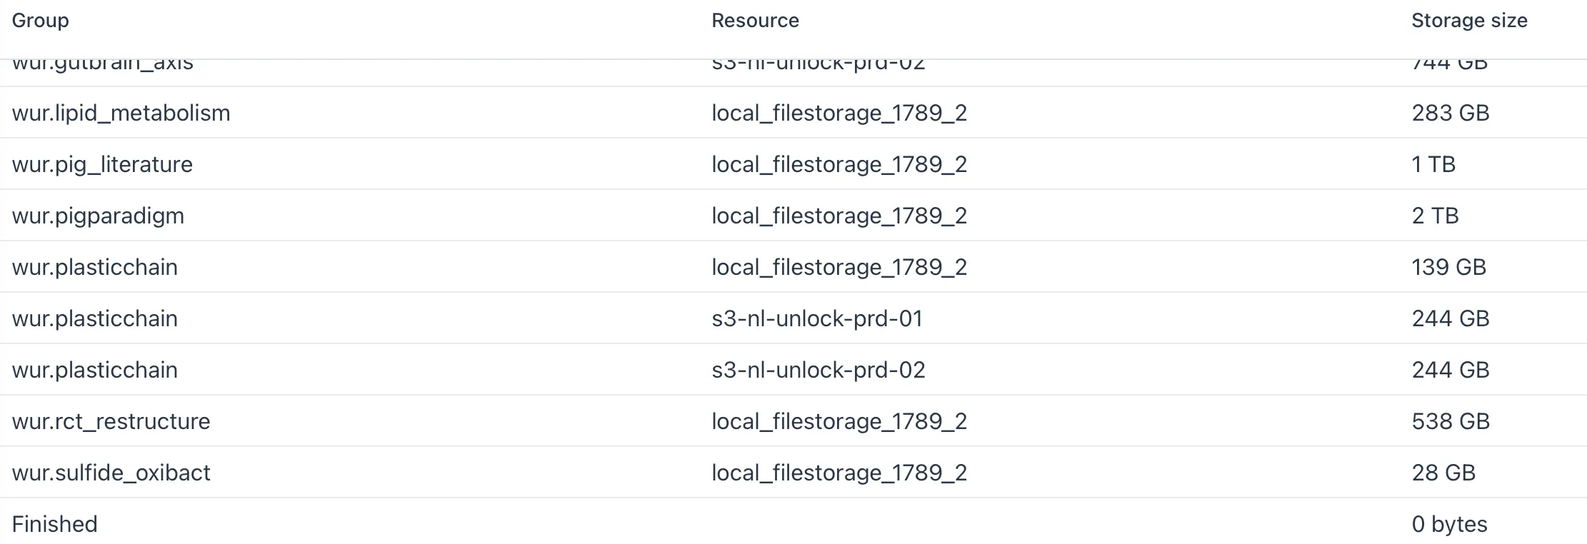Sort by Resource column header
The width and height of the screenshot is (1587, 544).
tap(755, 21)
